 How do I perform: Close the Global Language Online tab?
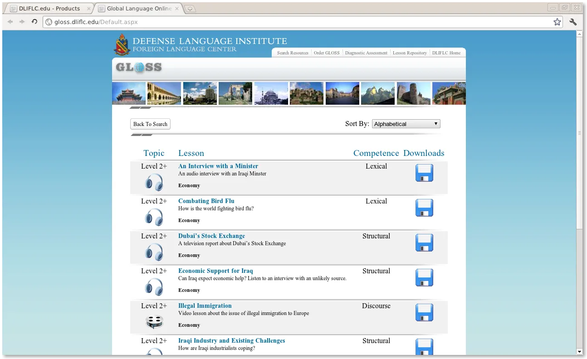click(x=177, y=9)
